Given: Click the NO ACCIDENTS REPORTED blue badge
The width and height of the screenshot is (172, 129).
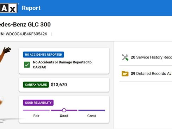Looking at the screenshot, I should coord(43,55).
